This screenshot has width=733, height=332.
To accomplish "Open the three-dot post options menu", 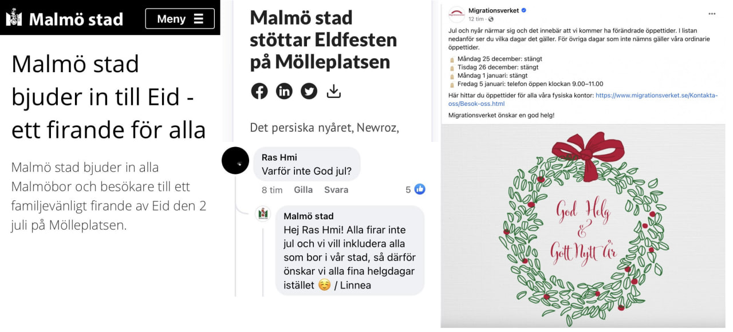I will pyautogui.click(x=712, y=13).
